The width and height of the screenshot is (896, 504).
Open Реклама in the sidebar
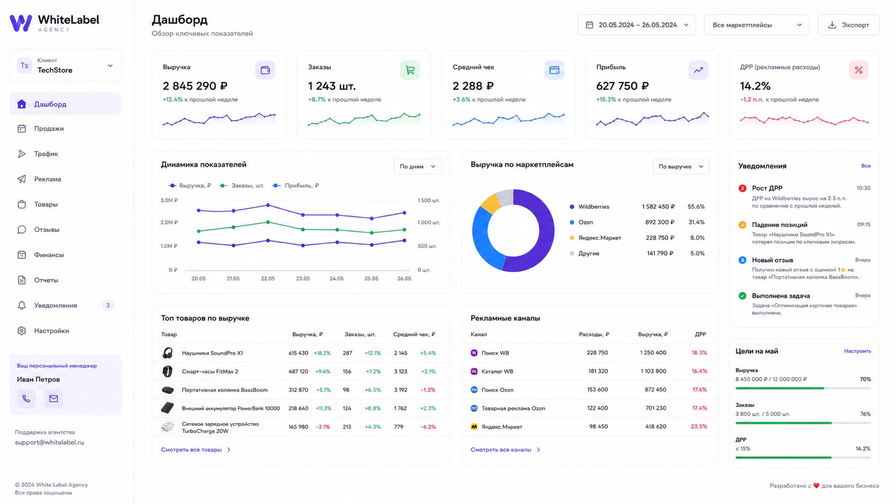coord(65,179)
